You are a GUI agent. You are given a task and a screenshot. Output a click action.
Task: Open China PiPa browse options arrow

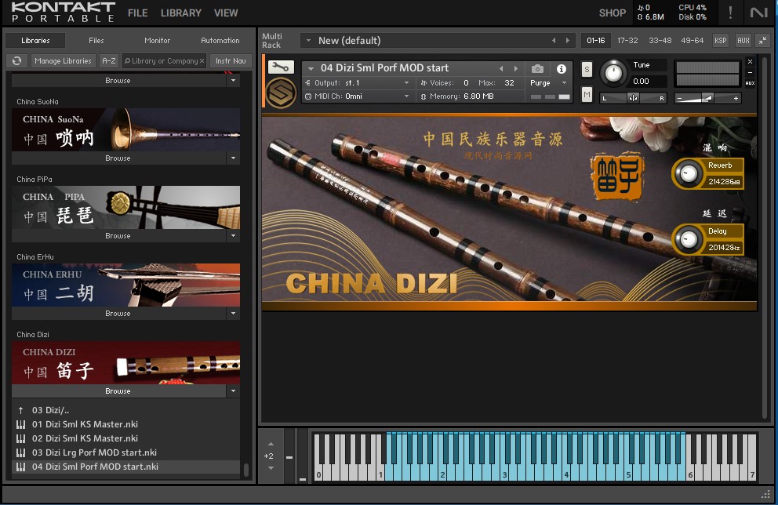pos(233,235)
